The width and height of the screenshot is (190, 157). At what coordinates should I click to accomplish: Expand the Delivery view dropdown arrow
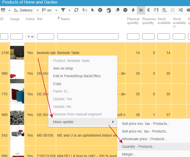pos(38,10)
